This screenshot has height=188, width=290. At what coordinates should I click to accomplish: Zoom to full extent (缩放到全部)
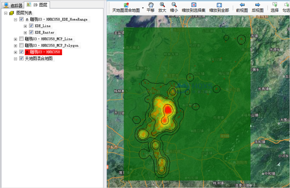pyautogui.click(x=219, y=7)
